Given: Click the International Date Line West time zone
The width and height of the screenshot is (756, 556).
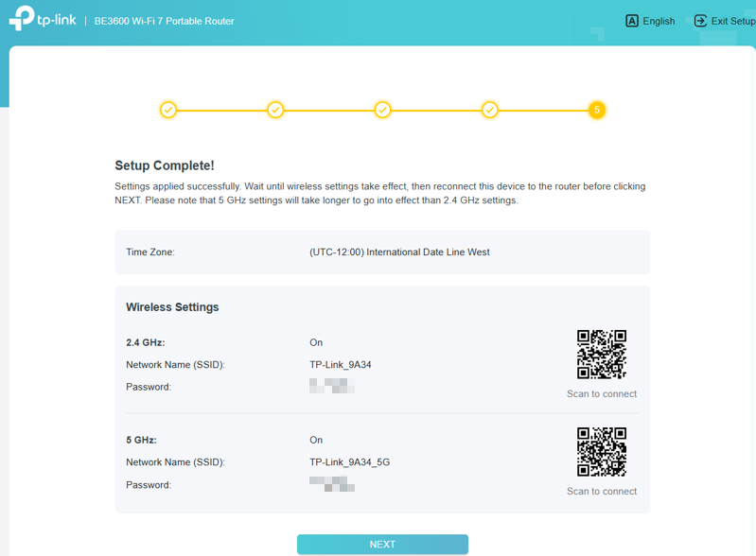Looking at the screenshot, I should 399,252.
